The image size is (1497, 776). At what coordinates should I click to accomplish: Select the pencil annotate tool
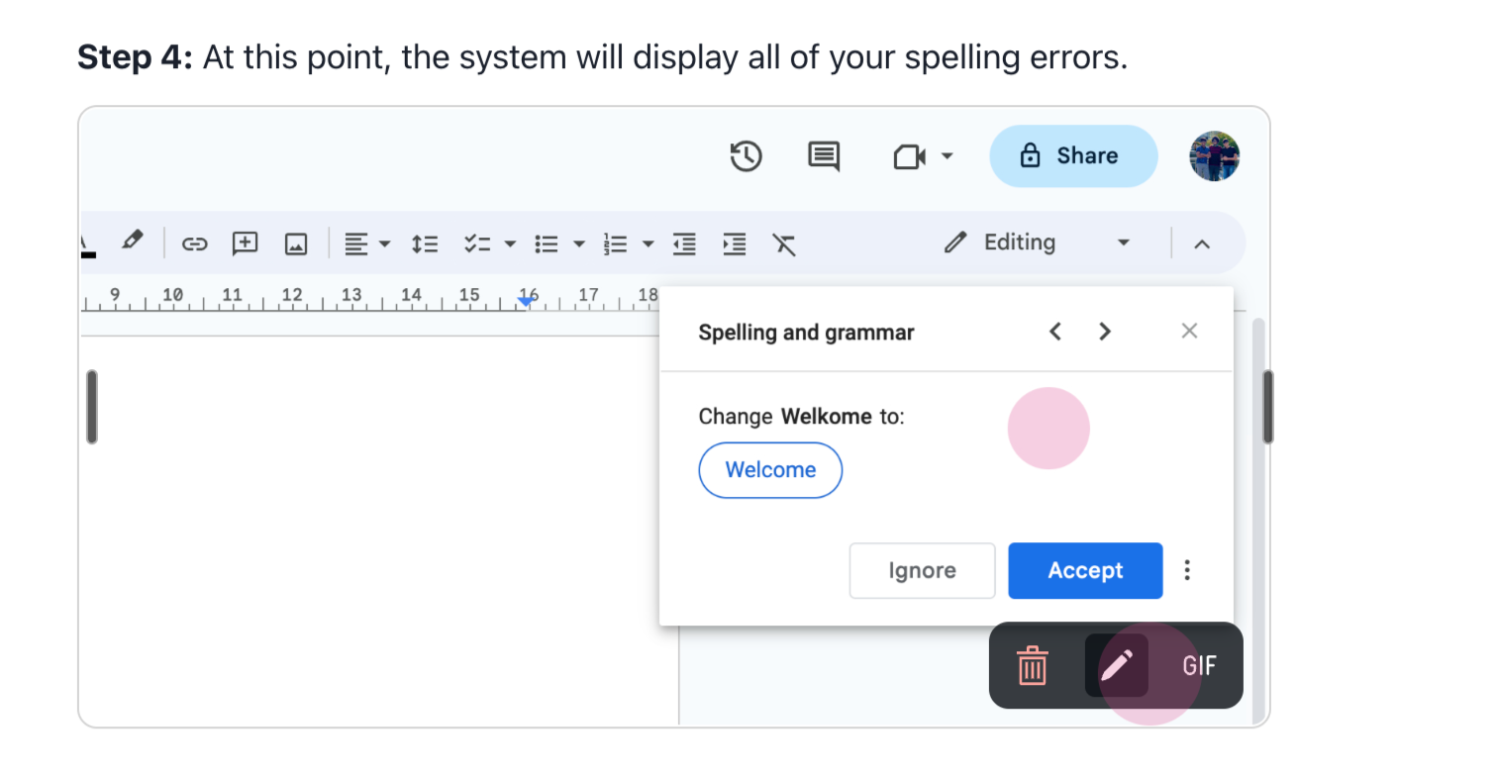pos(1117,665)
